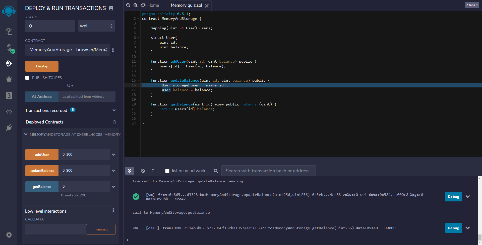
Task: Open the File explorers sidebar icon
Action: pos(9,31)
